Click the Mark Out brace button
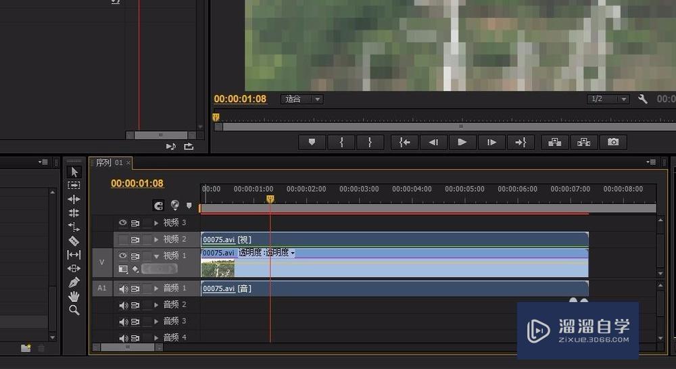 point(370,142)
